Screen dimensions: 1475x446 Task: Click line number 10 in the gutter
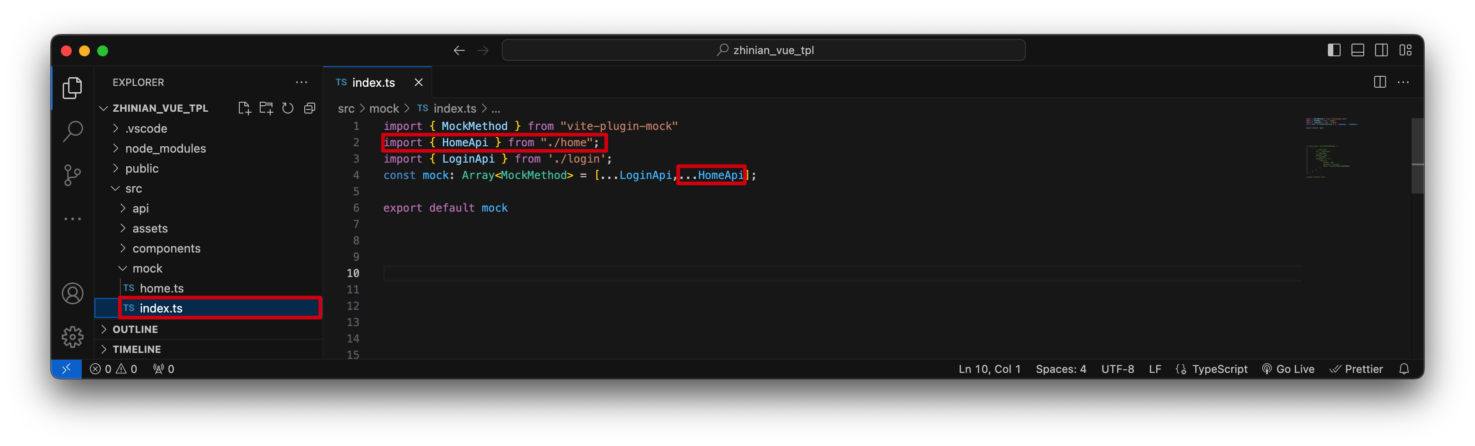click(353, 274)
